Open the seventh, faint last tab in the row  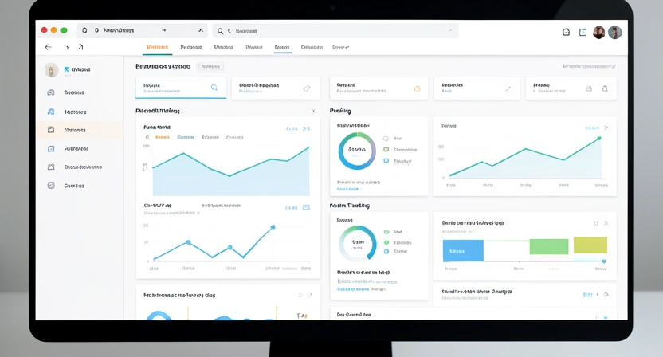[x=340, y=47]
